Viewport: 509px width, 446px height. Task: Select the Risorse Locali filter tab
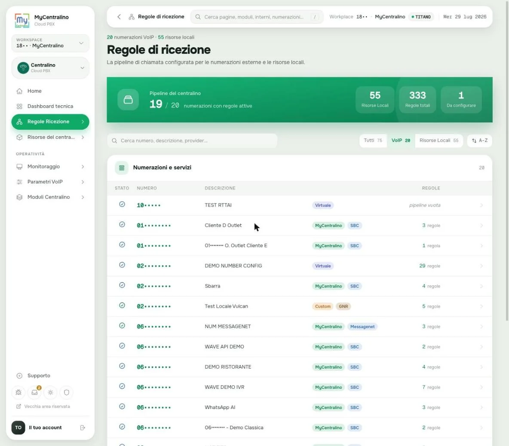click(438, 141)
